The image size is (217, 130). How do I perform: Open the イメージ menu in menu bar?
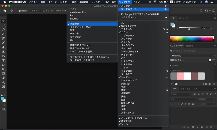tap(53, 2)
